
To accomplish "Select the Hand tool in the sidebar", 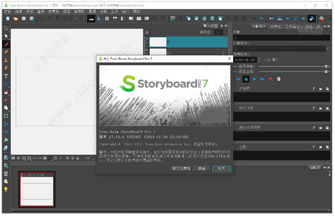I will (x=6, y=108).
